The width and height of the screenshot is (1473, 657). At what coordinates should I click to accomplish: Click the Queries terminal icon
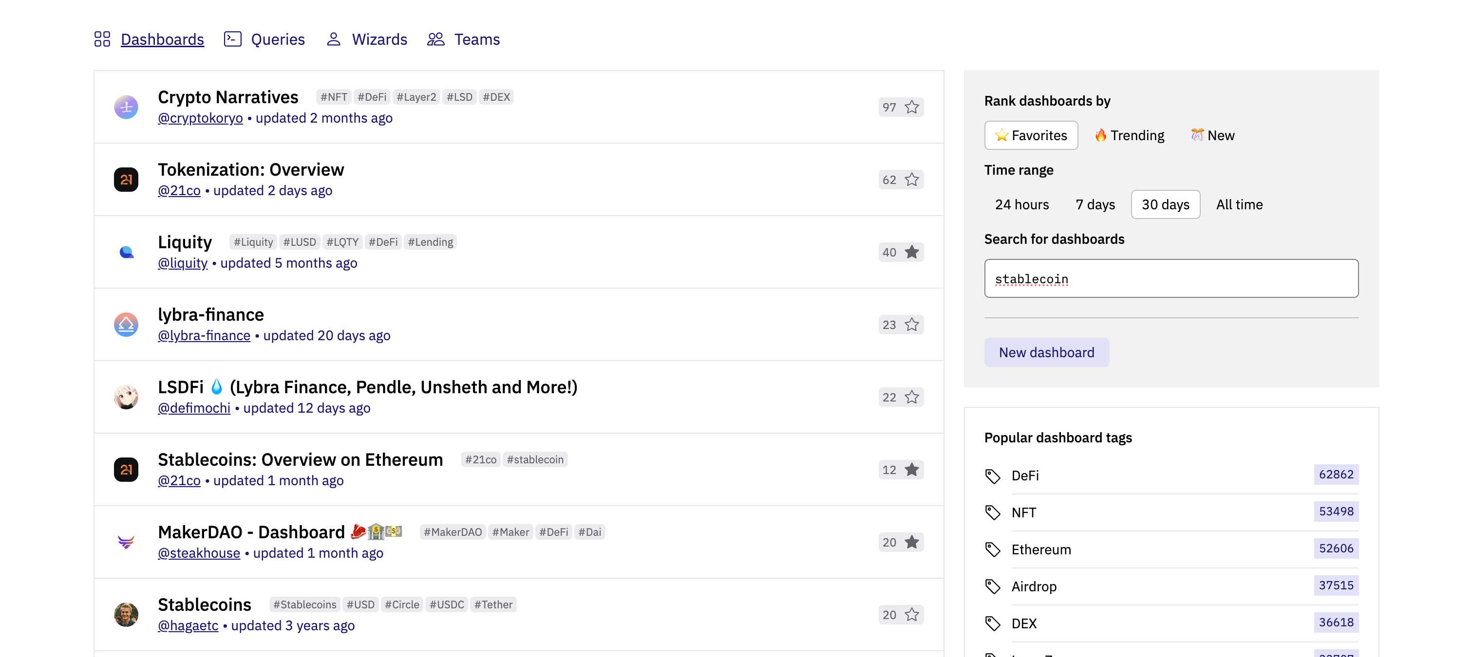[x=232, y=39]
